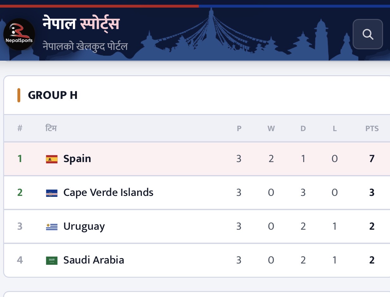The height and width of the screenshot is (297, 390).
Task: Click the PTS column header
Action: [372, 129]
